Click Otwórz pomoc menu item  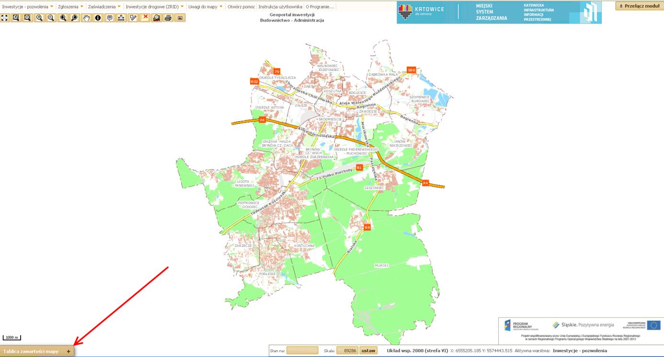(241, 7)
